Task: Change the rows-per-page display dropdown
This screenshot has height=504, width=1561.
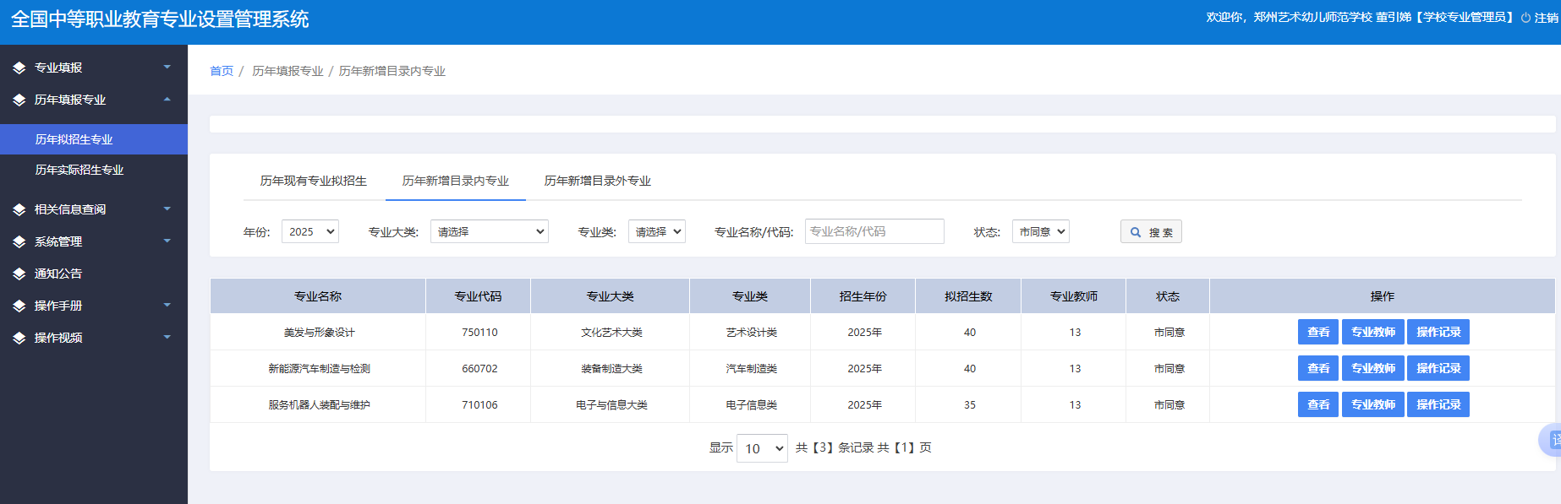Action: (x=762, y=448)
